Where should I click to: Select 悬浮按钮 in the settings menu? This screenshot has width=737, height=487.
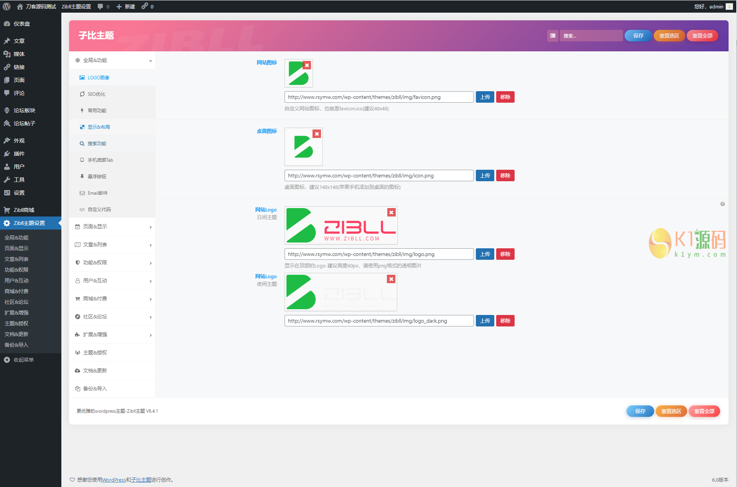[x=97, y=177]
